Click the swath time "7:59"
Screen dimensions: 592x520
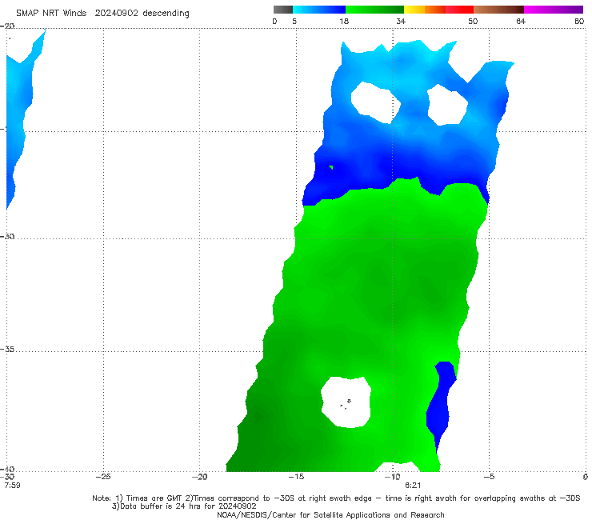coord(12,486)
